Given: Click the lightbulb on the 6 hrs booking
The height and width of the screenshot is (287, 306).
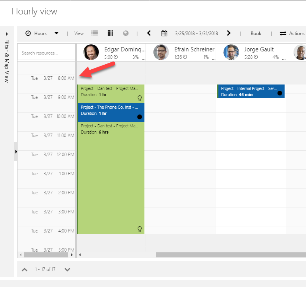Looking at the screenshot, I should click(140, 229).
